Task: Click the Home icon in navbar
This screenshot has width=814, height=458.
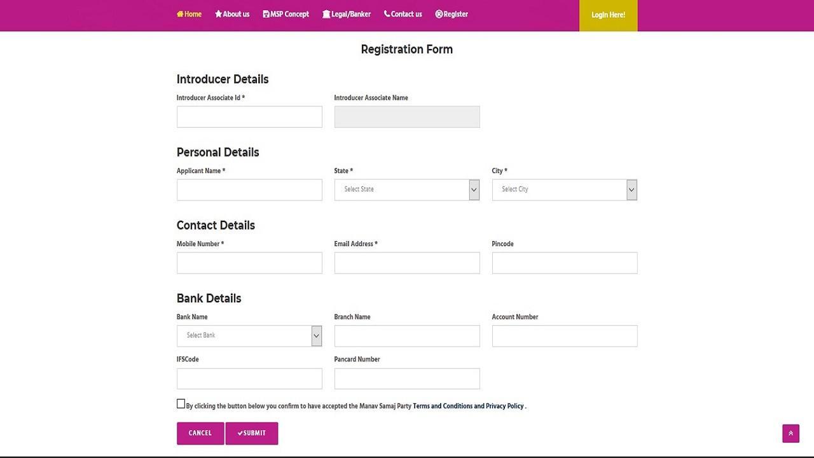Action: click(180, 14)
